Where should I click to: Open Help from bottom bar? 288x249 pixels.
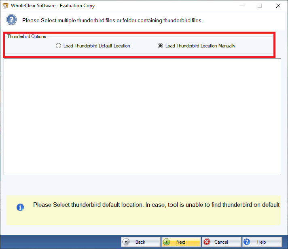click(x=262, y=242)
